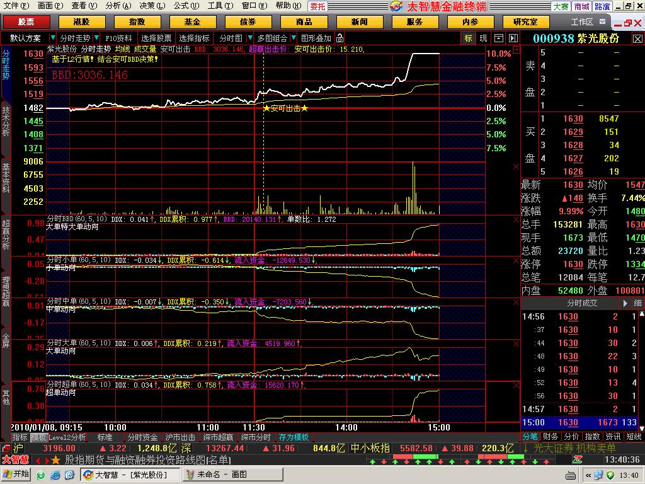
Task: Switch to the 沪市出击 bottom tab
Action: coord(180,437)
